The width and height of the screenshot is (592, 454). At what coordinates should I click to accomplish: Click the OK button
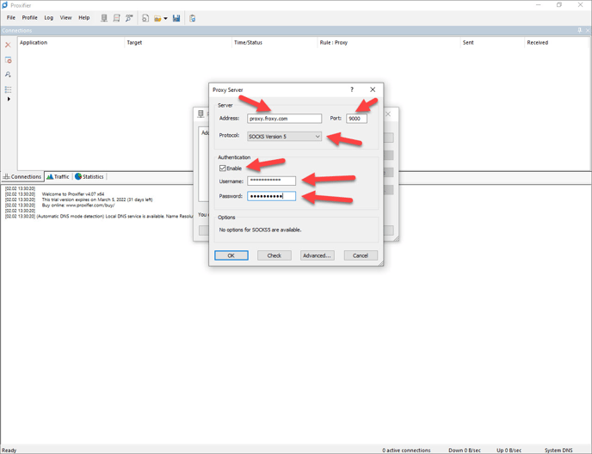[231, 255]
